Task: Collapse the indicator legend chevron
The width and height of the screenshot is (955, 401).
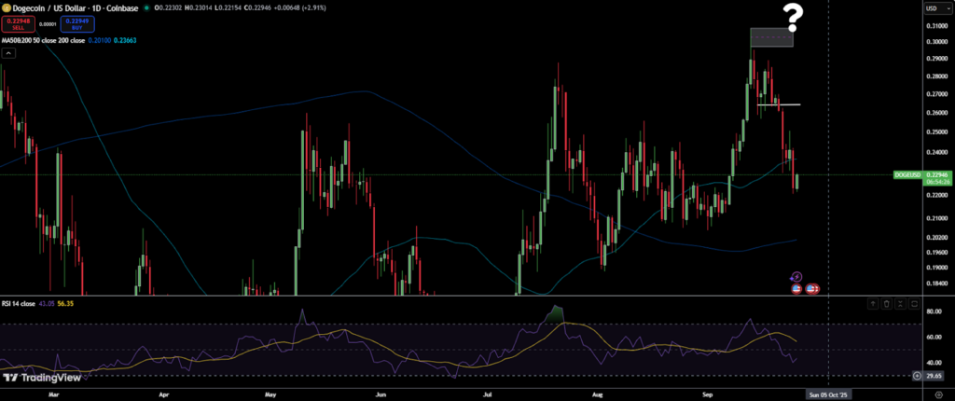Action: click(x=8, y=52)
